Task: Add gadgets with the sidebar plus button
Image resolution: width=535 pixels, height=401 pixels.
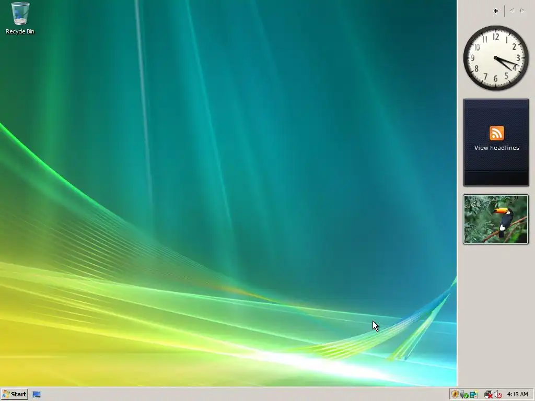Action: (x=496, y=11)
